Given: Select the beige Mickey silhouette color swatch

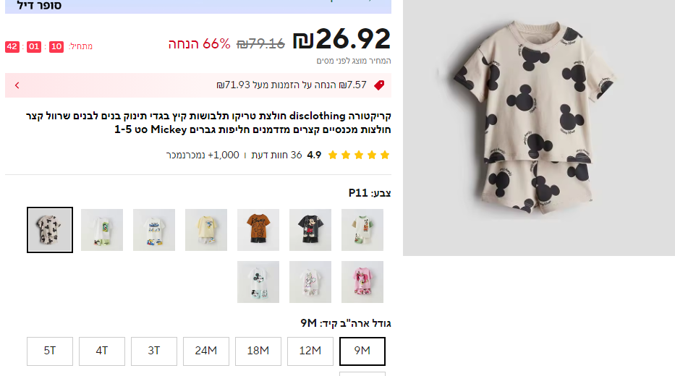Looking at the screenshot, I should (50, 230).
